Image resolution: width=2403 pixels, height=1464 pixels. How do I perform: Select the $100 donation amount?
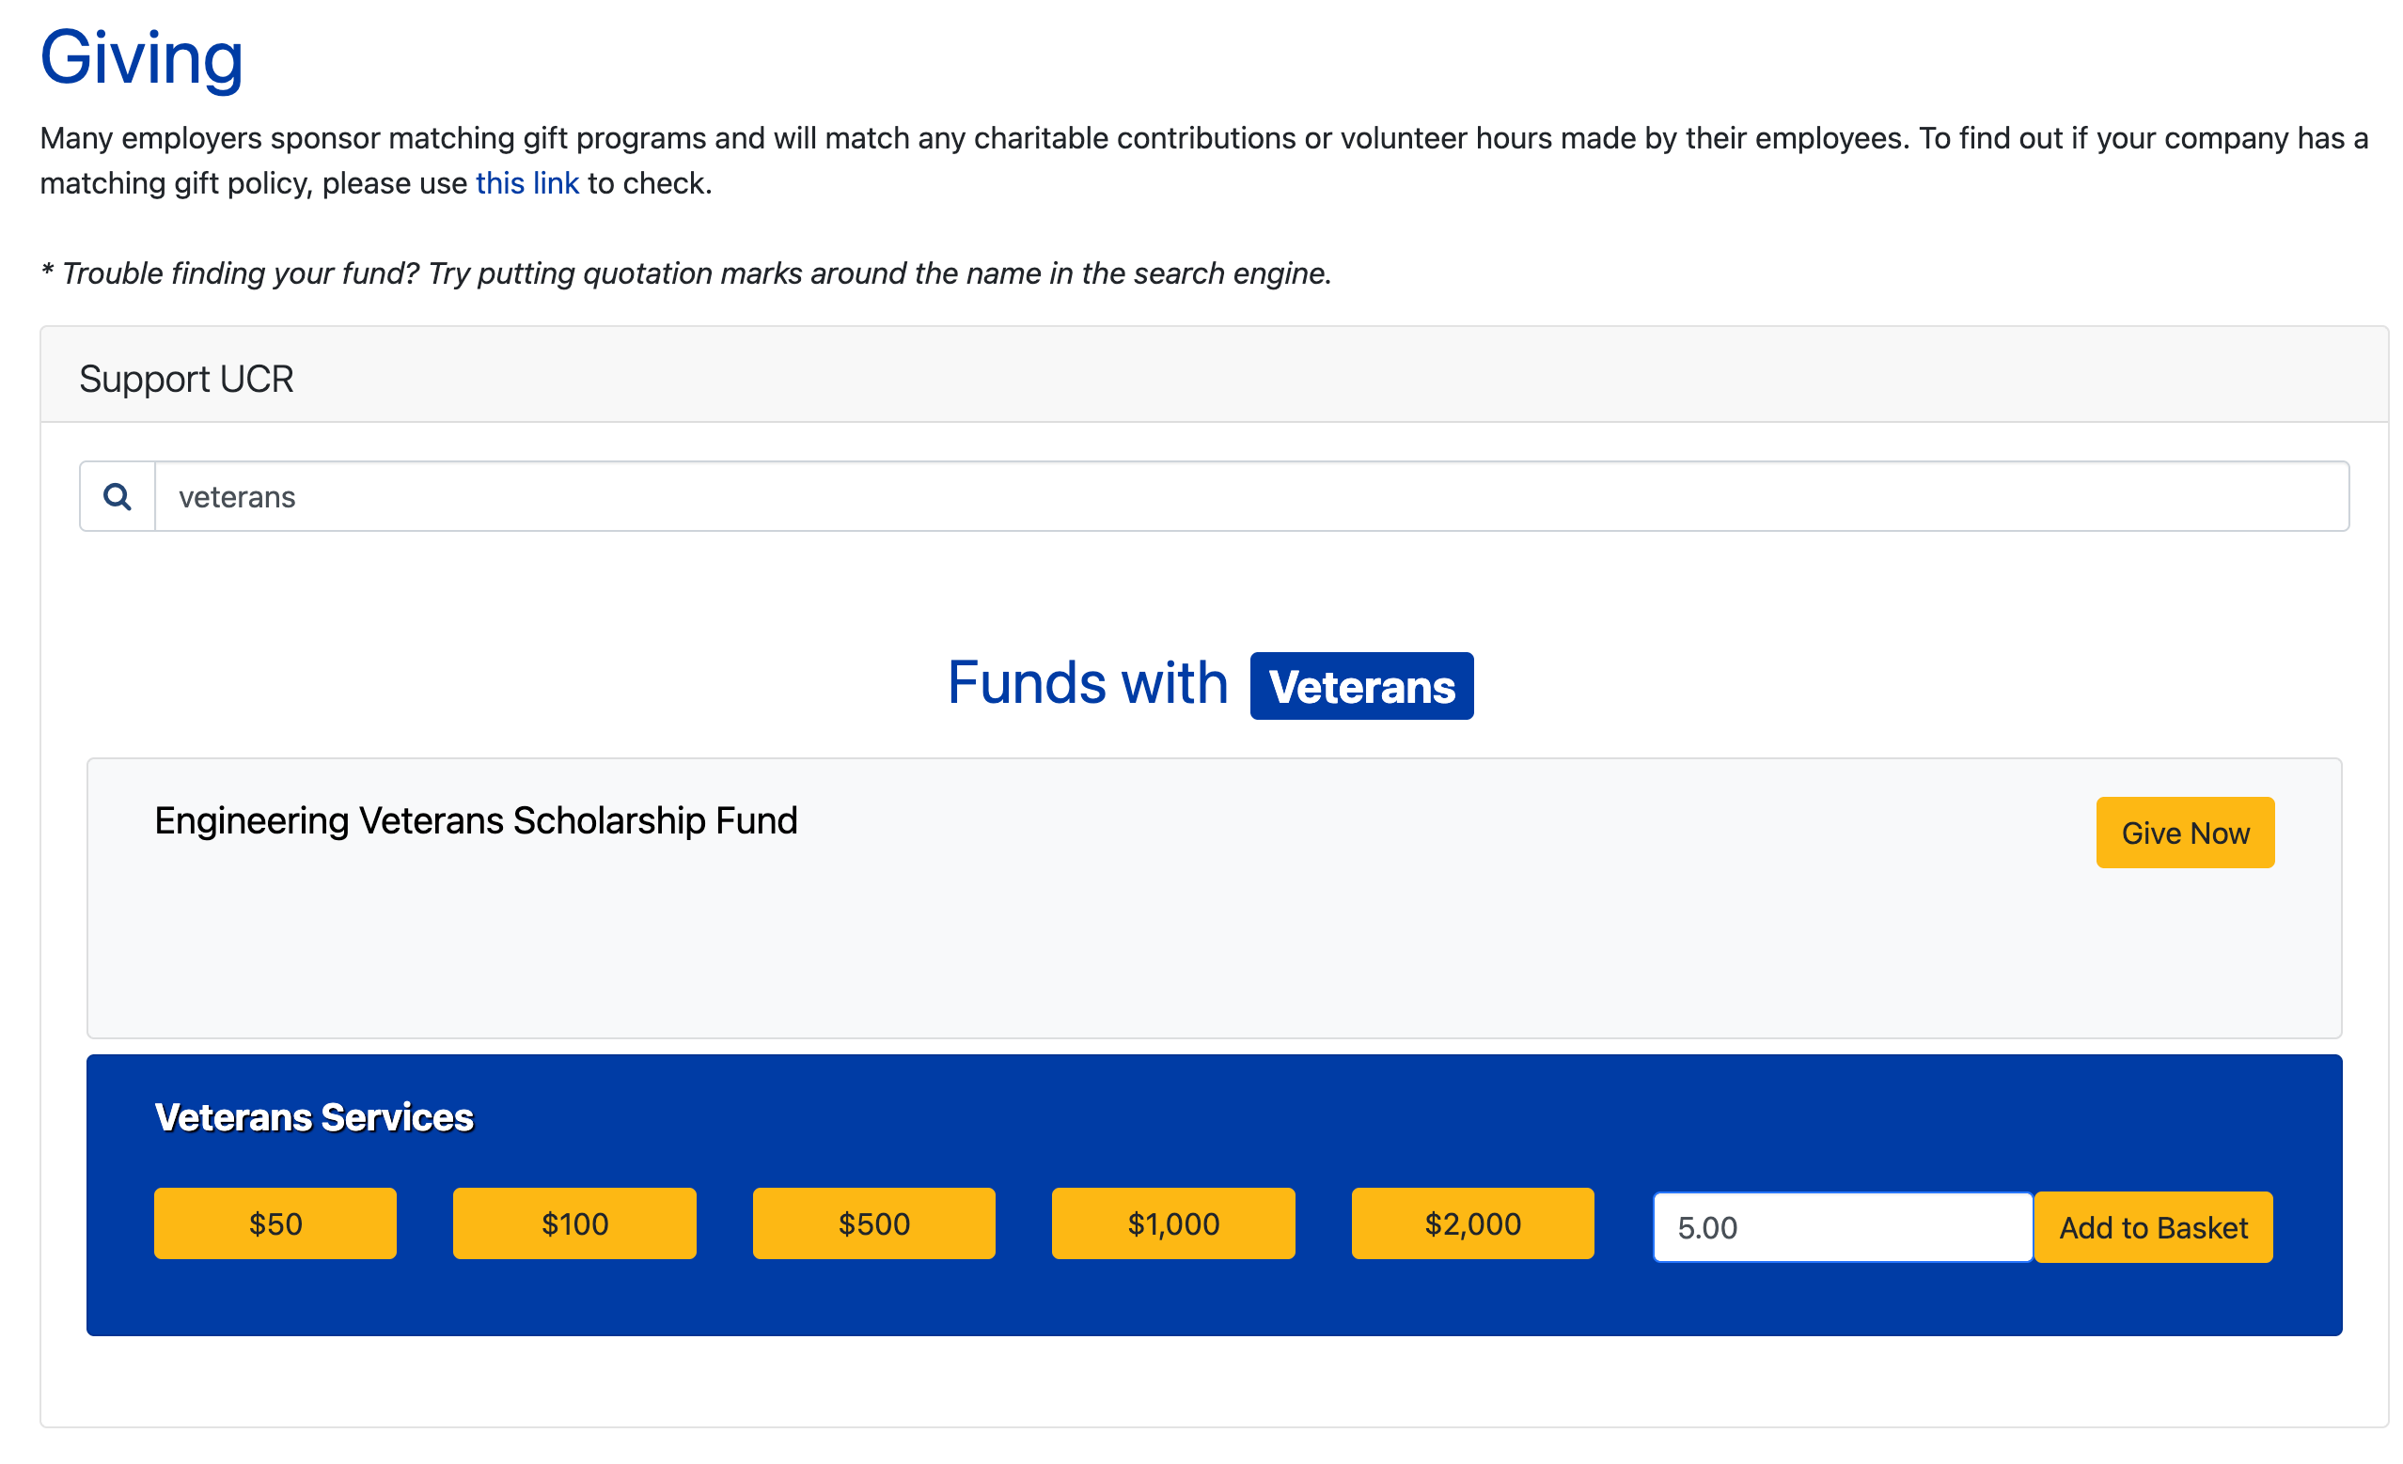point(574,1223)
